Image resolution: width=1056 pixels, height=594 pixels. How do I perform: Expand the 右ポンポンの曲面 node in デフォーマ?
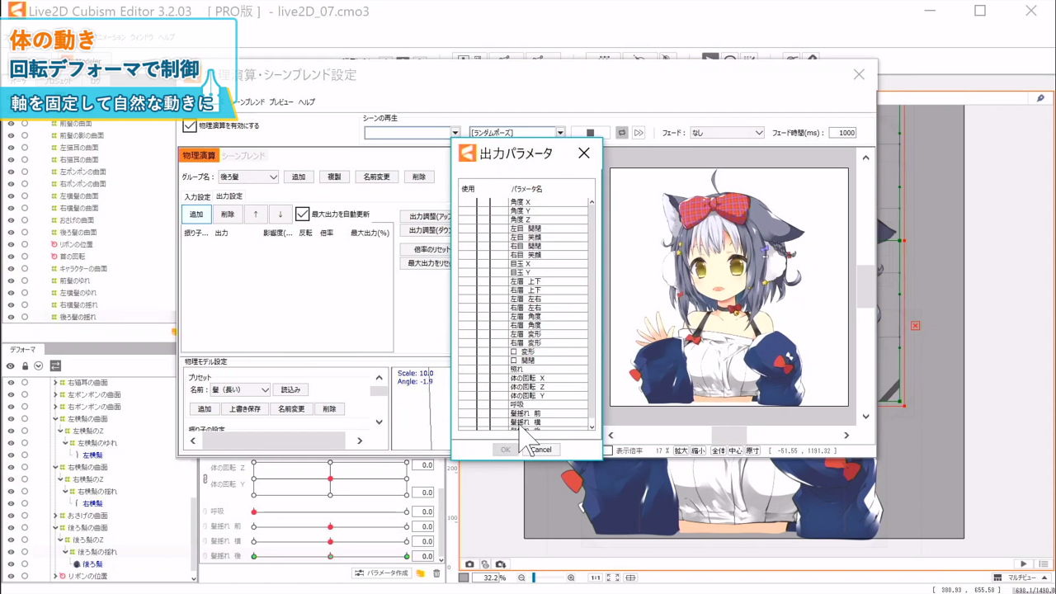click(55, 407)
